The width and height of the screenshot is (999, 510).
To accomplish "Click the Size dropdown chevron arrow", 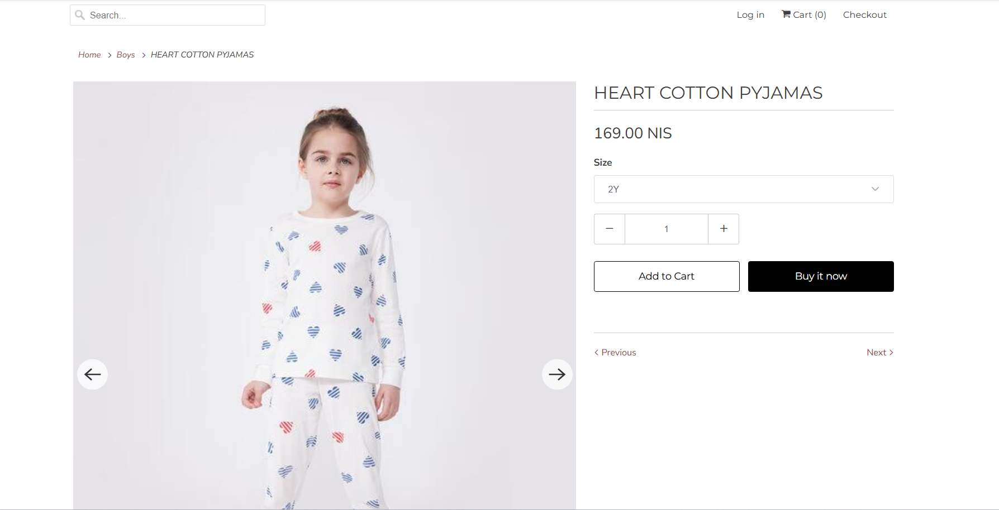I will click(x=875, y=189).
